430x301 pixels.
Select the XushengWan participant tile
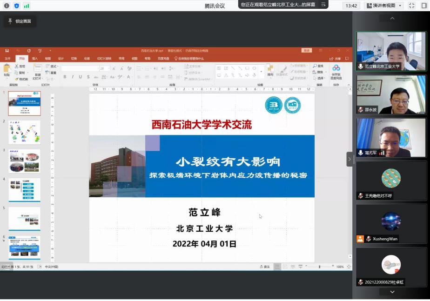pyautogui.click(x=391, y=224)
